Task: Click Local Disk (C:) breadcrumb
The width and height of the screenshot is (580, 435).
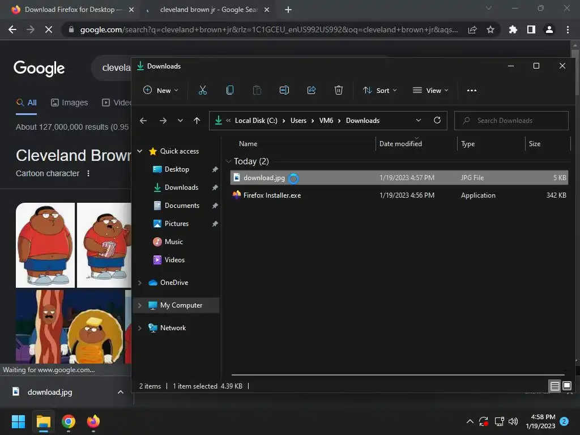Action: 256,121
